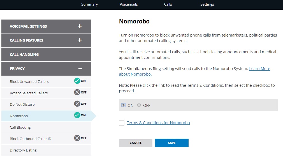Save the Nomorobo settings
The image size is (283, 166).
click(172, 143)
